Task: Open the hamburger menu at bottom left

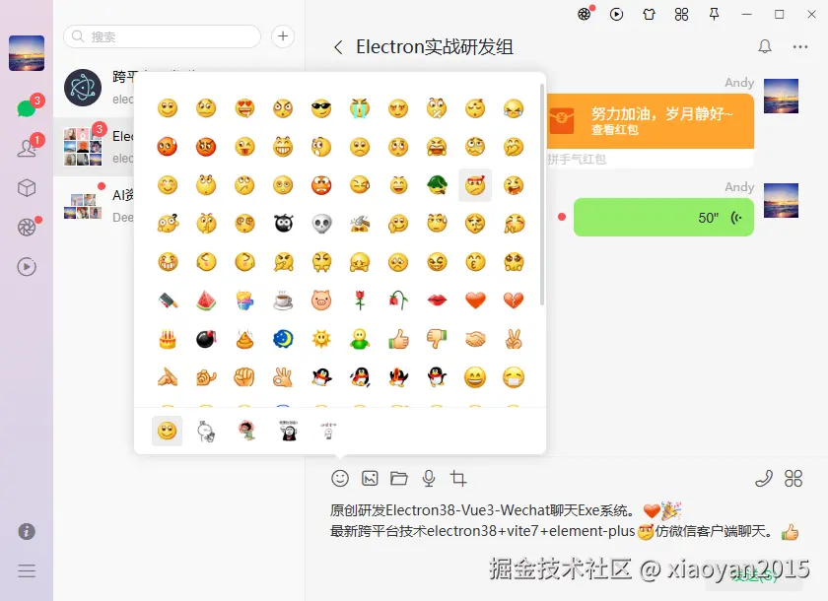Action: tap(25, 570)
